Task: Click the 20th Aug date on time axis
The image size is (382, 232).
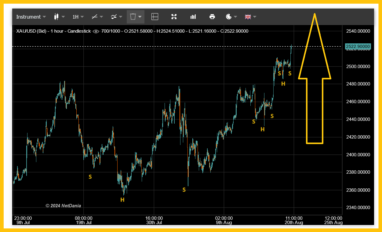Action: 294,223
